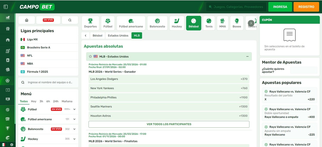Screen dimensions: 322x147
Task: Click the Estados Unidos breadcrumb
Action: click(x=118, y=35)
